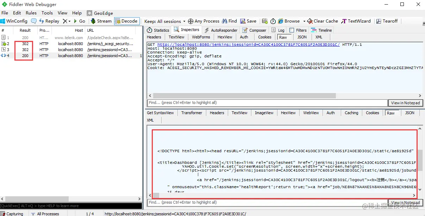Focus the response Find input field
The width and height of the screenshot is (425, 216).
pyautogui.click(x=267, y=203)
